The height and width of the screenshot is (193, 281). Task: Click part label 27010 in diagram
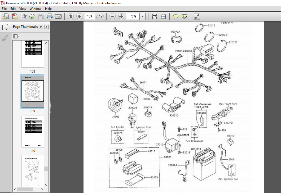[x=160, y=145]
